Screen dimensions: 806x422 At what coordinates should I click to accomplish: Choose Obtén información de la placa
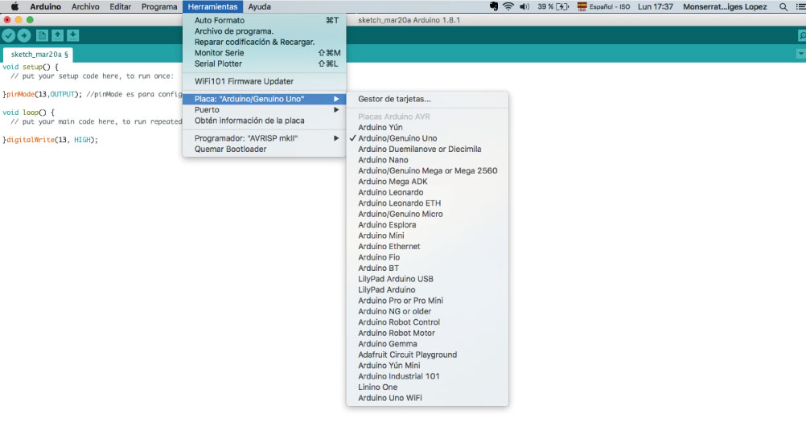[x=264, y=121]
